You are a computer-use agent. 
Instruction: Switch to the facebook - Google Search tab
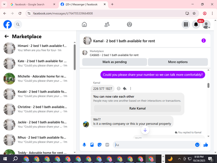pyautogui.click(x=33, y=4)
